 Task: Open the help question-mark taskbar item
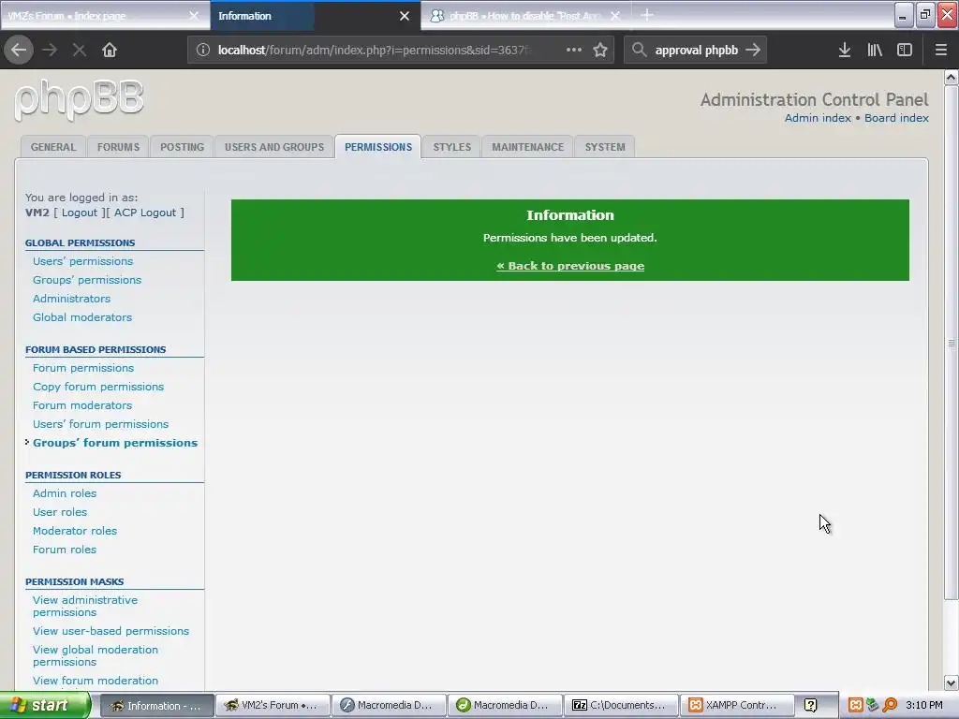pos(810,705)
